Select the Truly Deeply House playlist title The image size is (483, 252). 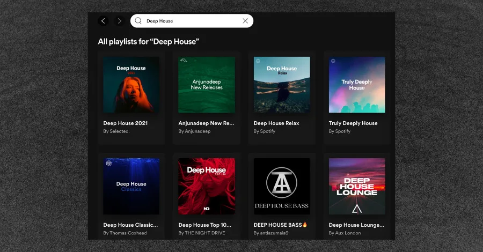point(353,123)
